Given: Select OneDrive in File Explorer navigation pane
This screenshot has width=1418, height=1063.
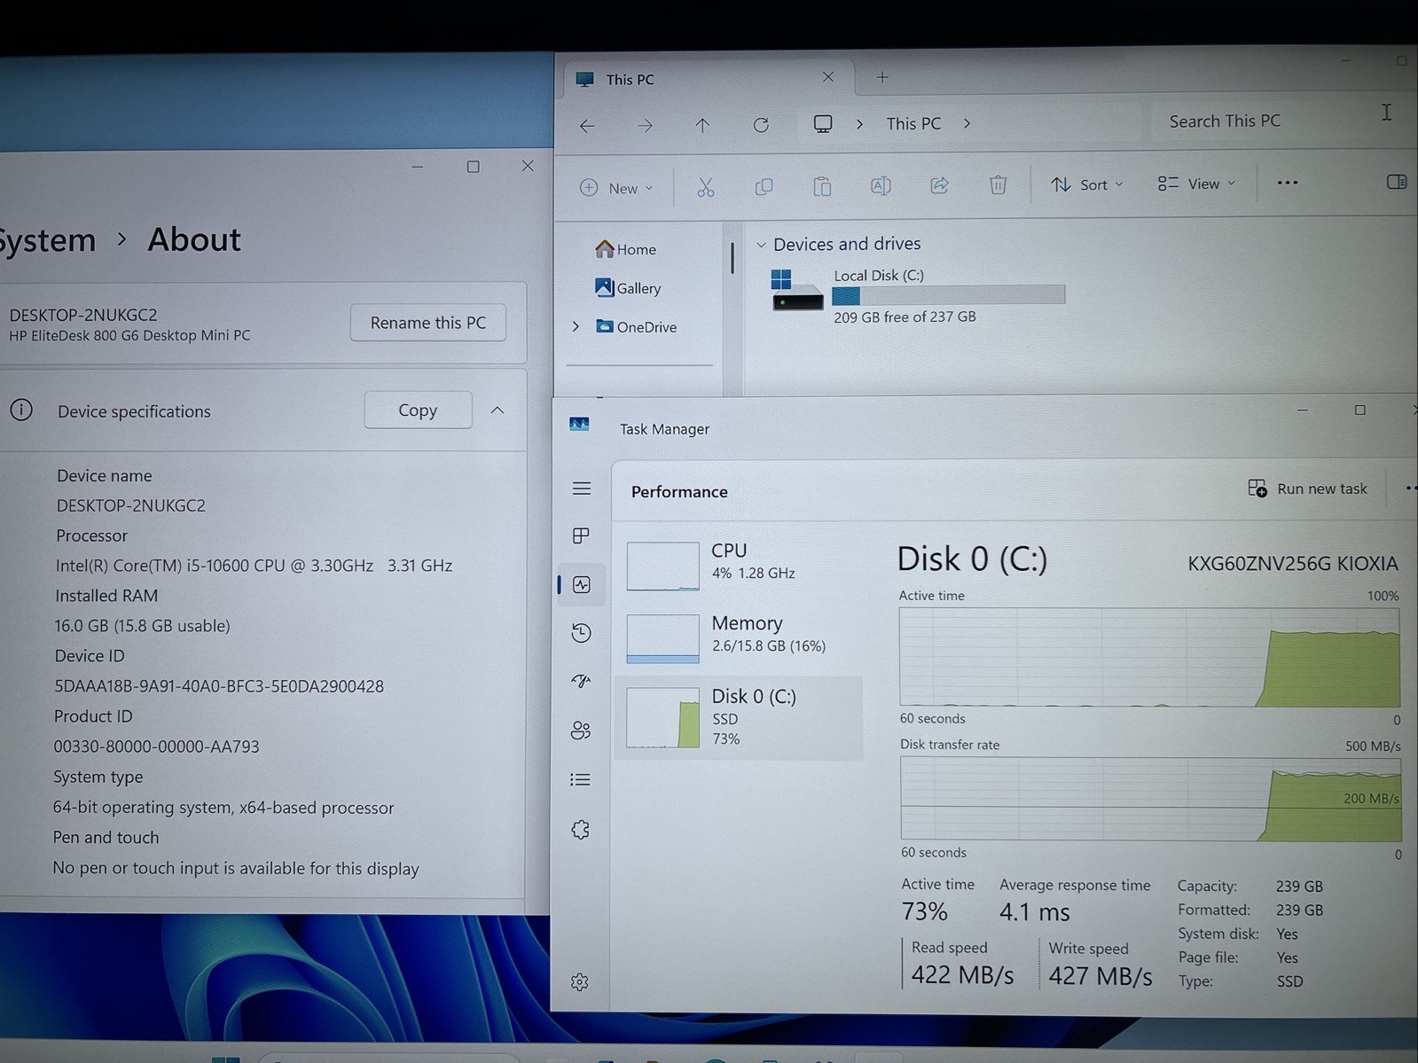Looking at the screenshot, I should [x=637, y=326].
